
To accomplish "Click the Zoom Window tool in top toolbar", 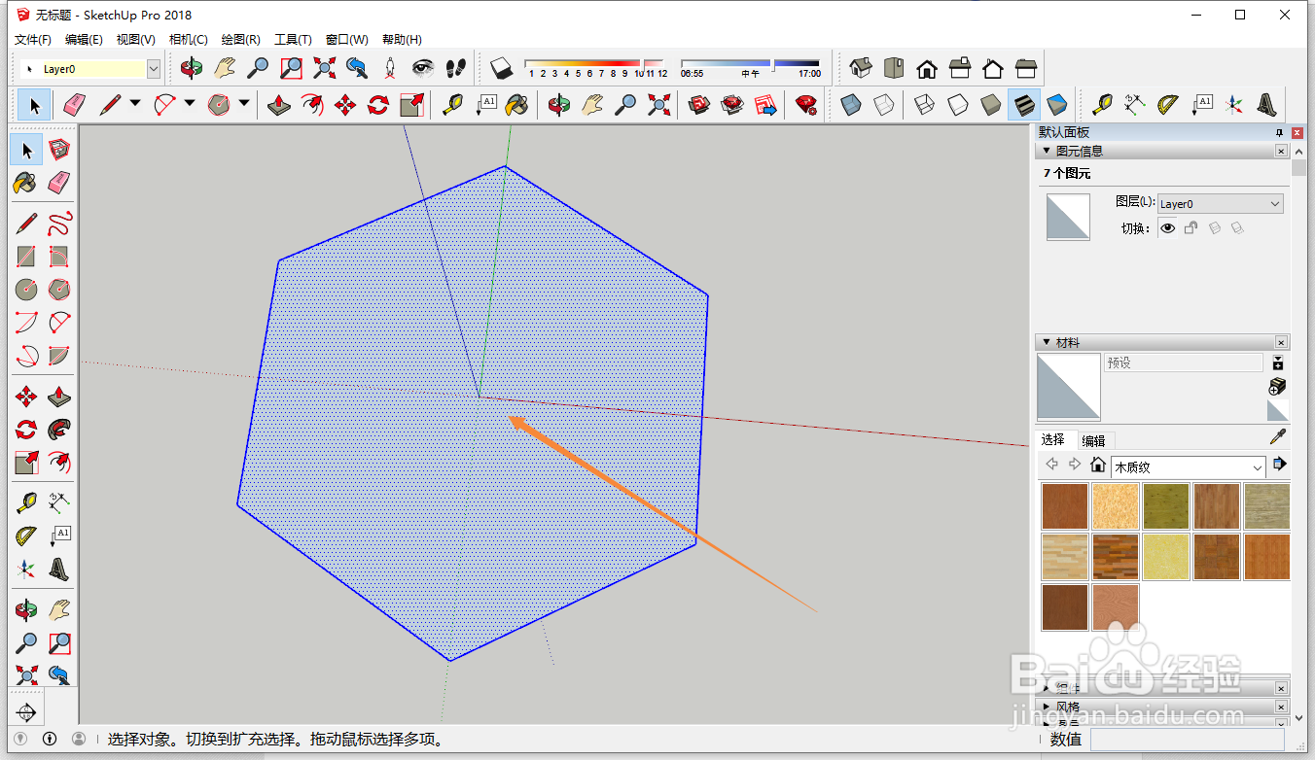I will tap(291, 68).
